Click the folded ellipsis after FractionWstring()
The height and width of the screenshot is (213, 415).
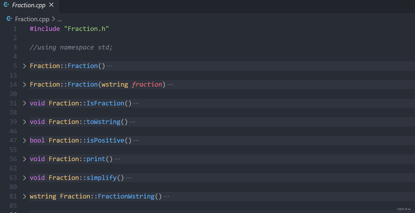point(167,196)
